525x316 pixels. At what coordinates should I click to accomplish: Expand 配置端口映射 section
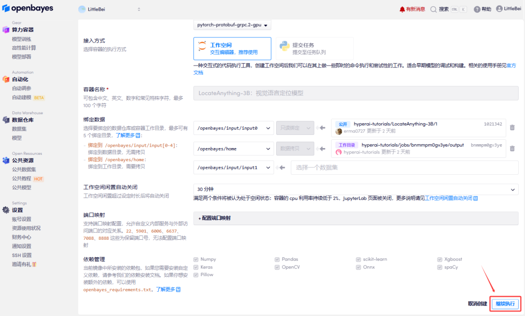pyautogui.click(x=356, y=218)
